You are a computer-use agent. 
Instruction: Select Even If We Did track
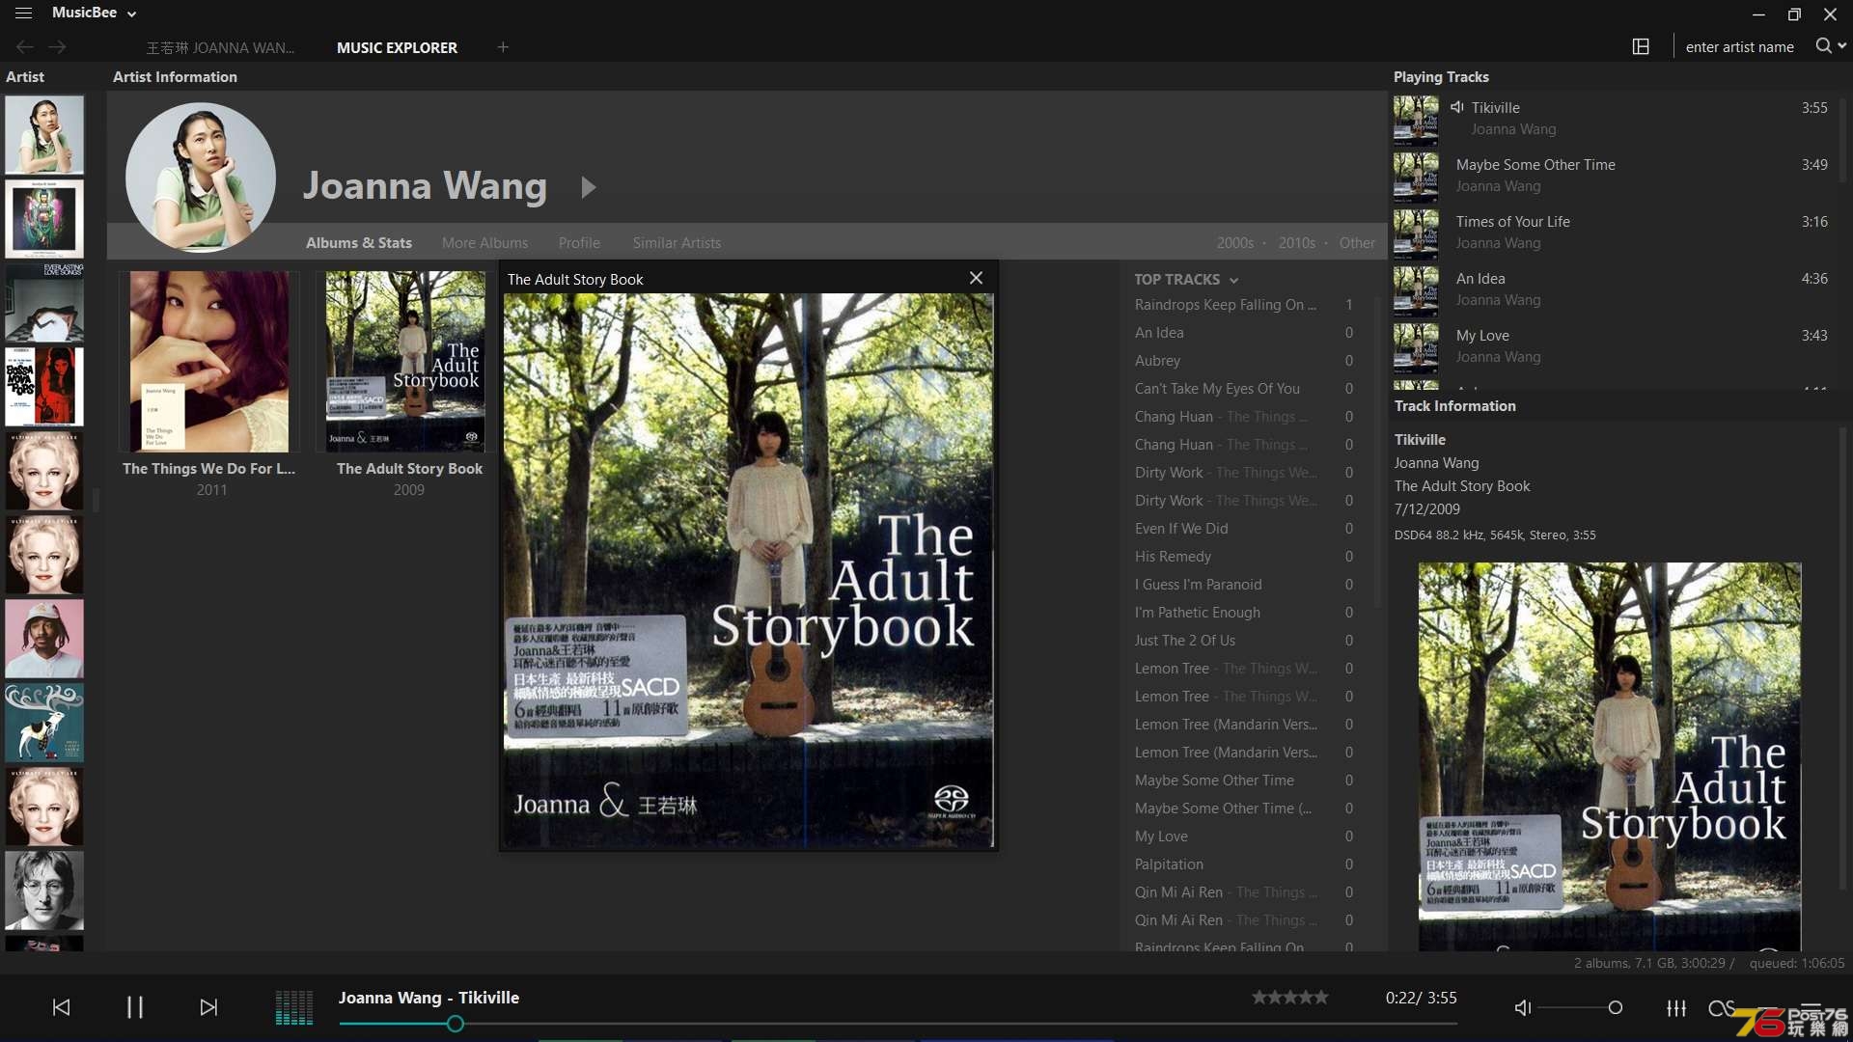pyautogui.click(x=1244, y=528)
